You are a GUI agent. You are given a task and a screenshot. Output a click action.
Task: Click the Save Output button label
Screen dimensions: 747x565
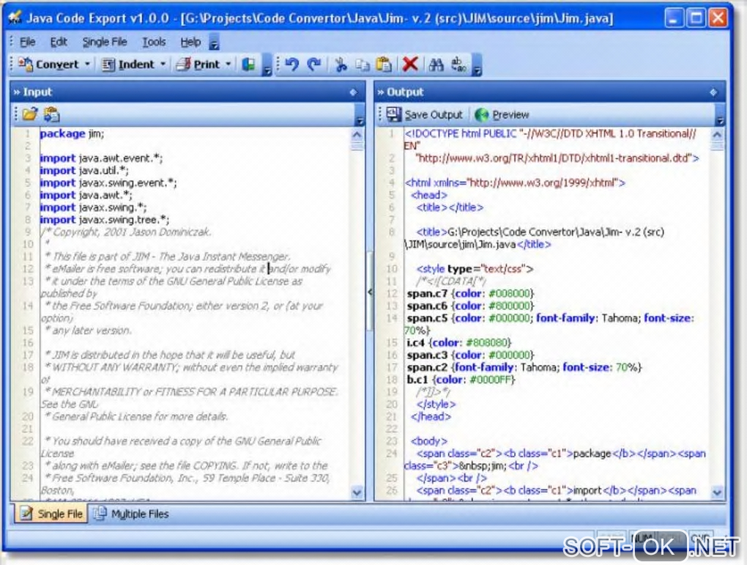tap(434, 115)
